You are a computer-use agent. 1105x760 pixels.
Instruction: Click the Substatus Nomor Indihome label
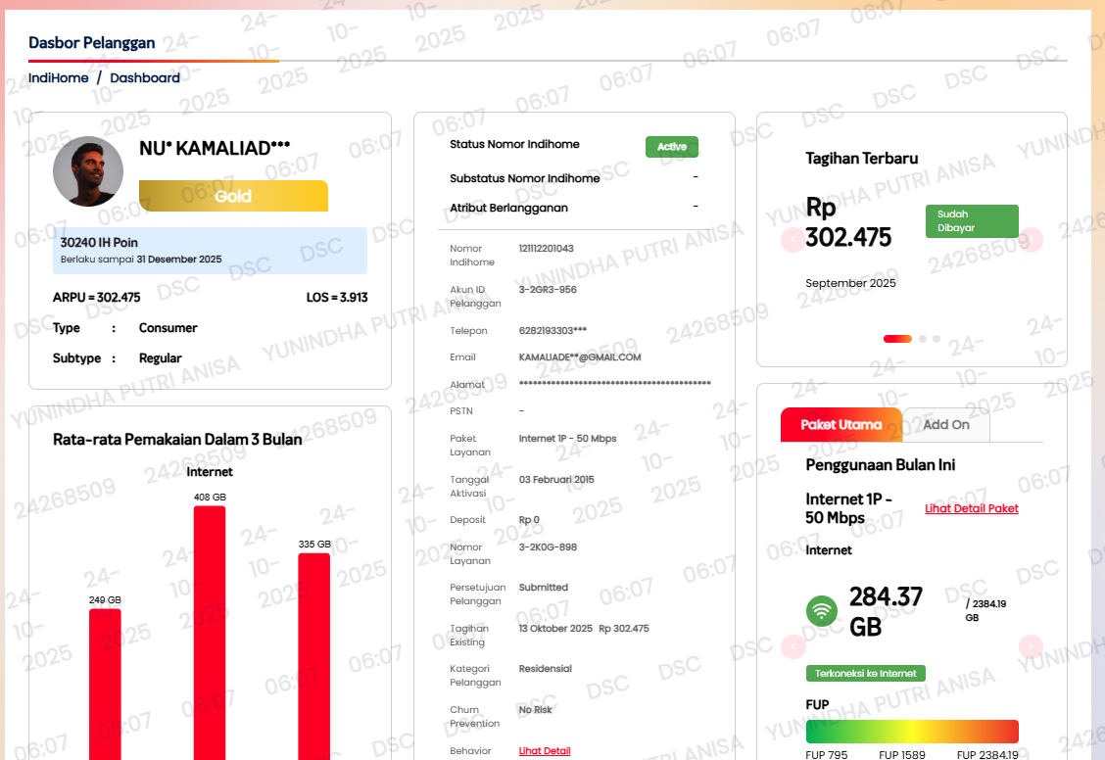(525, 179)
